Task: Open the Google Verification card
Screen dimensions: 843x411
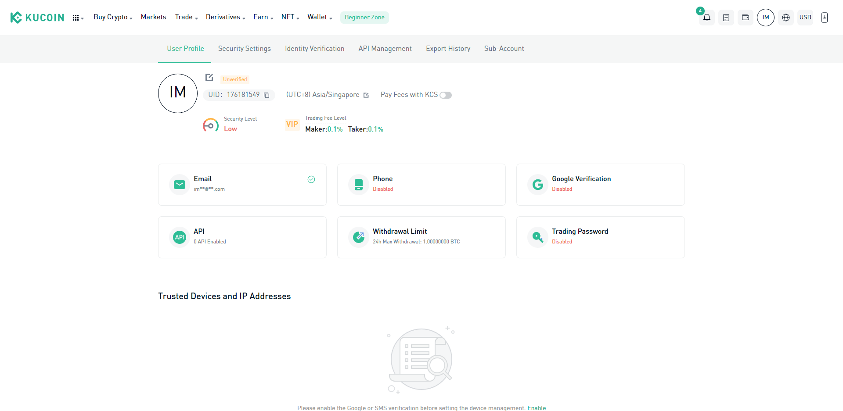Action: coord(601,185)
